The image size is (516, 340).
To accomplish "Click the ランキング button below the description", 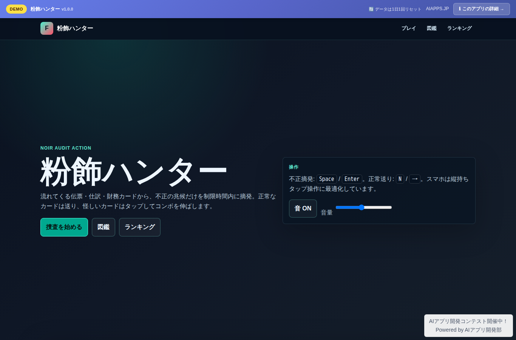I will tap(140, 227).
